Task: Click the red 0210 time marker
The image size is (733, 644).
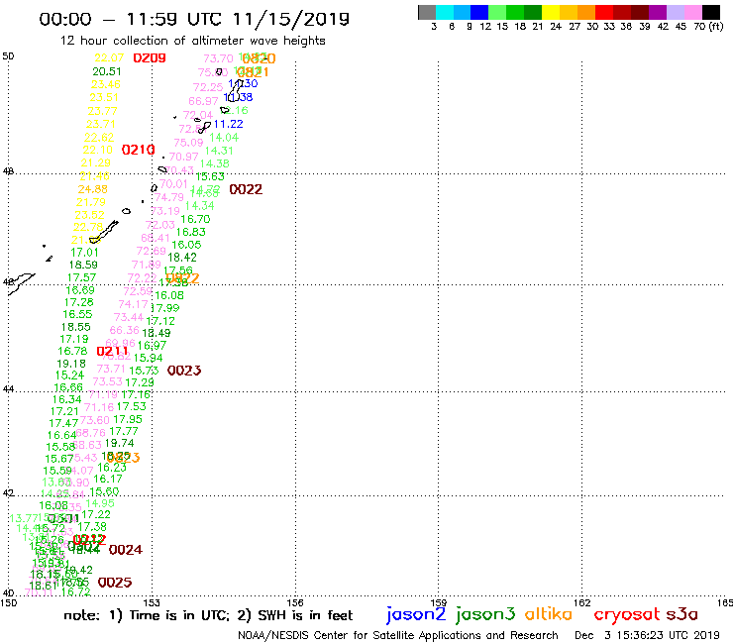Action: [x=138, y=150]
